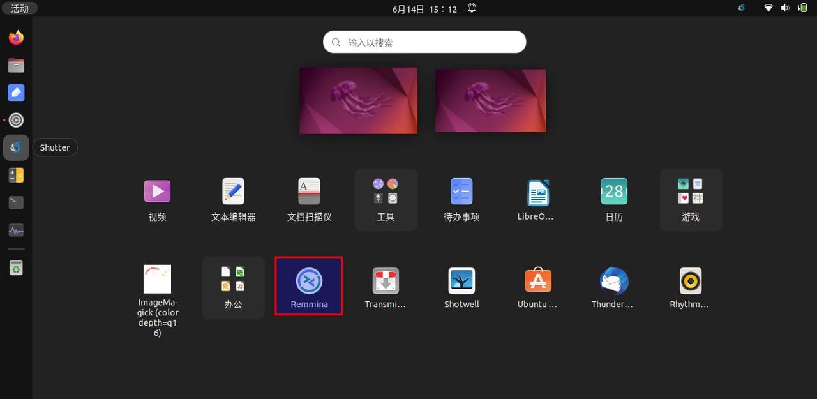Open Ubuntu Software from the app grid

pos(537,280)
